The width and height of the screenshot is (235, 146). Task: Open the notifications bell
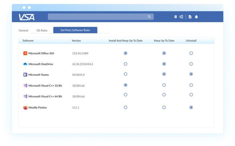tap(196, 17)
